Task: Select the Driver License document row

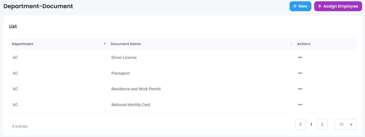Action: (124, 57)
